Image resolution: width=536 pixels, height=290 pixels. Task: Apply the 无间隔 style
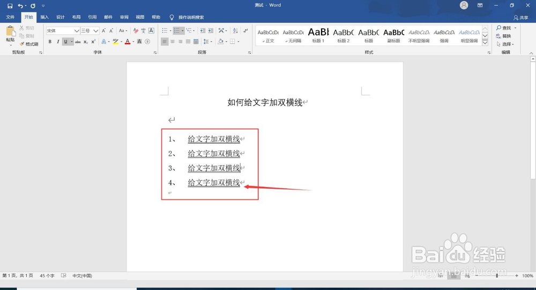point(293,35)
